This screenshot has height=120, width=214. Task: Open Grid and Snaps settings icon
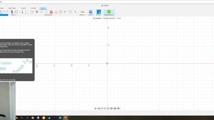coord(115,108)
